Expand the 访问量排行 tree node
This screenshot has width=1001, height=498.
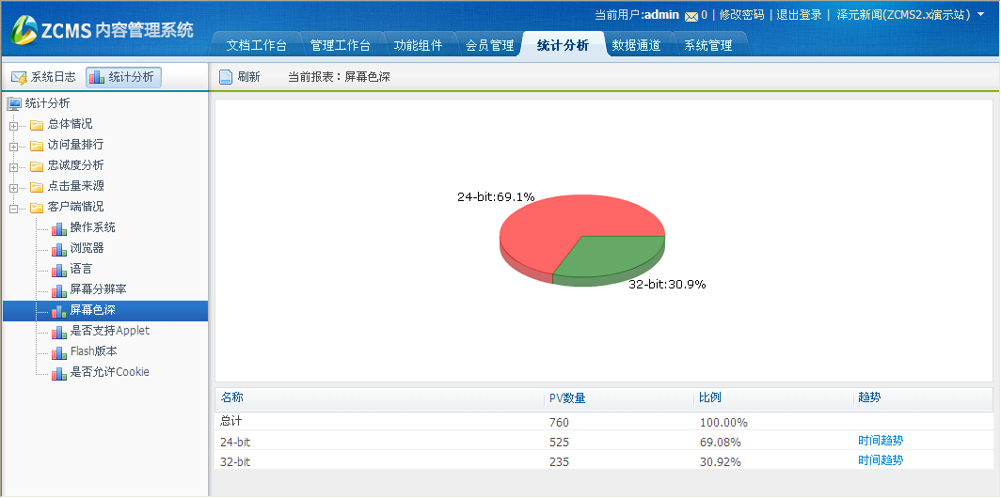(13, 146)
